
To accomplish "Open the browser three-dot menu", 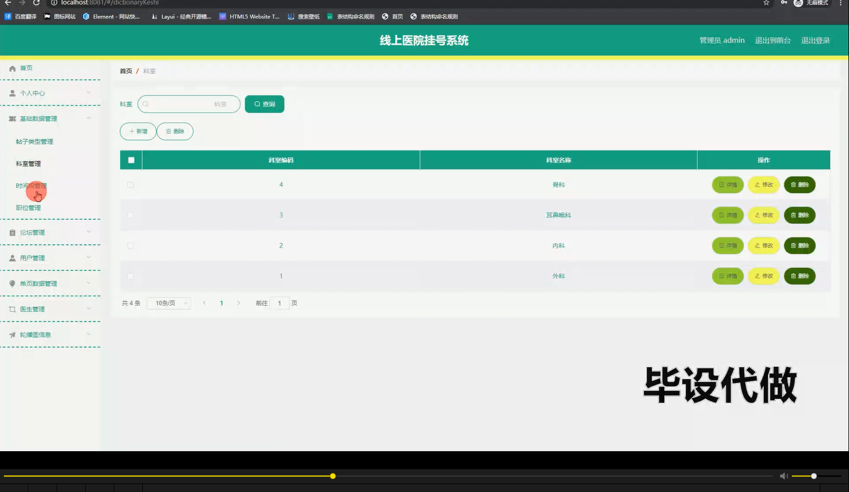I will pyautogui.click(x=840, y=3).
